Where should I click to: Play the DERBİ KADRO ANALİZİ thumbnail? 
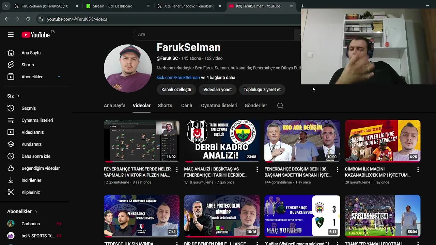click(222, 141)
